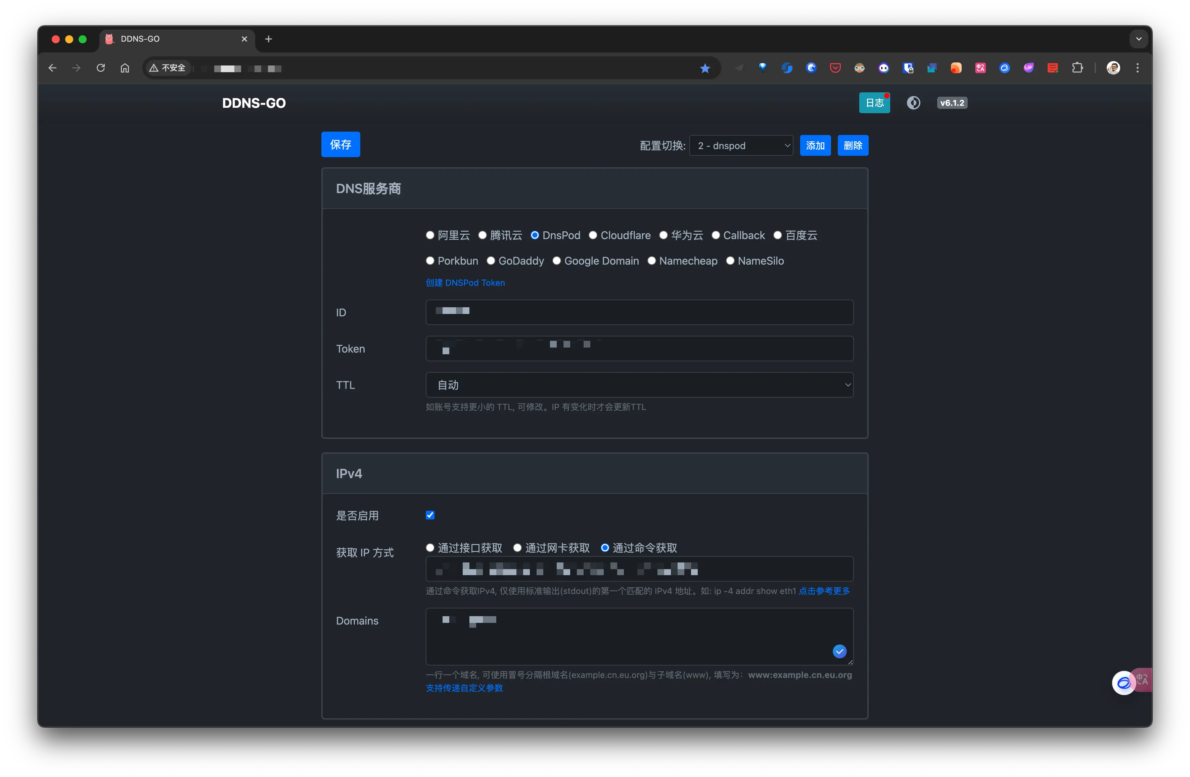Go to the browser home page
This screenshot has height=777, width=1190.
pyautogui.click(x=125, y=68)
